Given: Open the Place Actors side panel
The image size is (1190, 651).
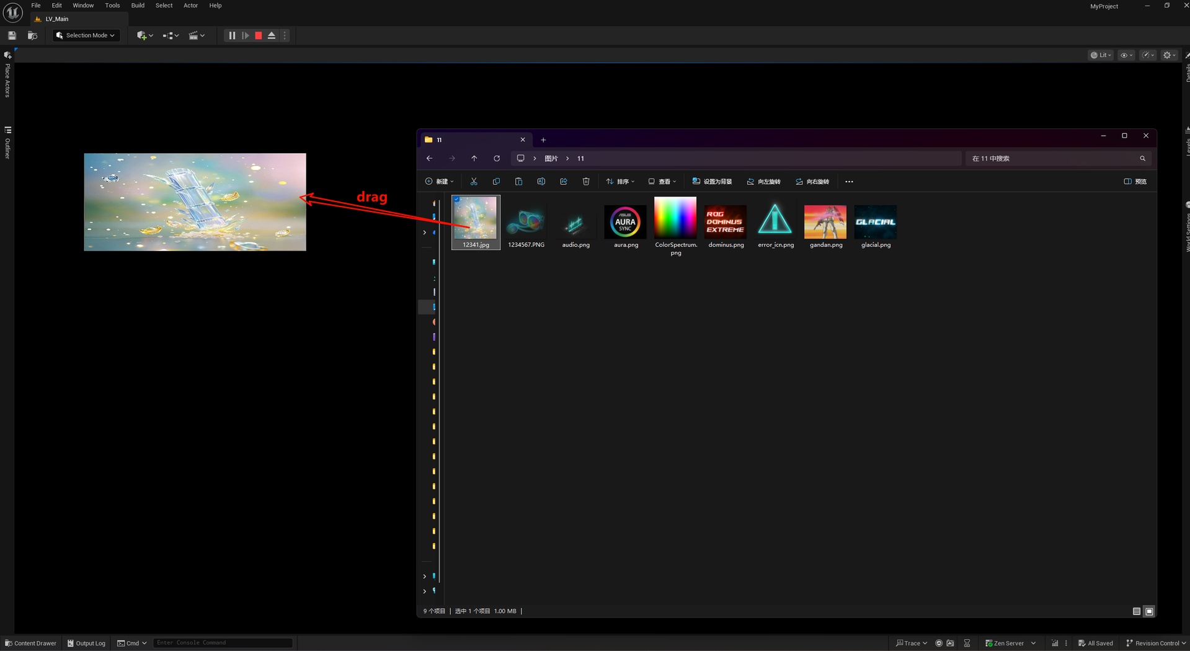Looking at the screenshot, I should (7, 75).
